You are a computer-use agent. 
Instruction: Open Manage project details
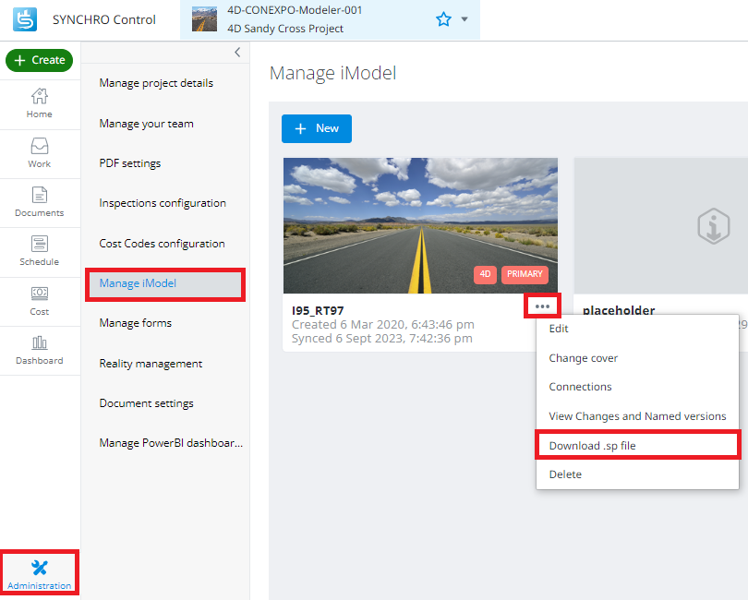156,83
